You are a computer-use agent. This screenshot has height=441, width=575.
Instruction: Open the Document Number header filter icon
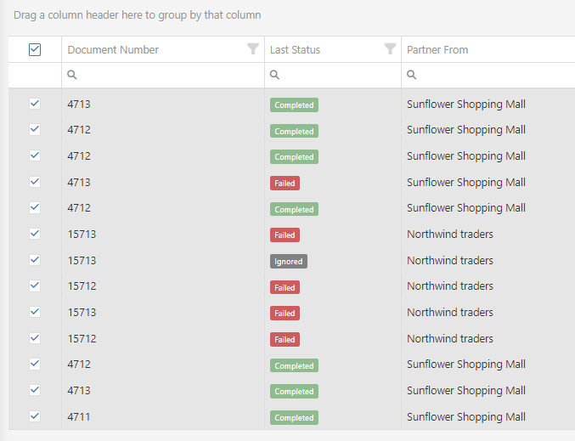click(253, 49)
